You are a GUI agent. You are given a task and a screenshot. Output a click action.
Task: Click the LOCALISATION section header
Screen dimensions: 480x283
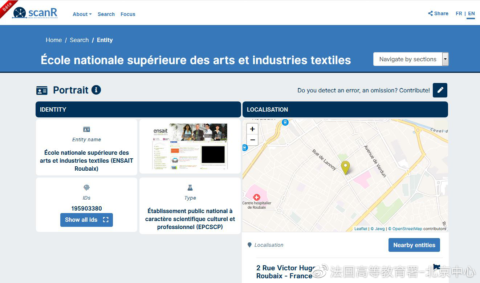345,109
